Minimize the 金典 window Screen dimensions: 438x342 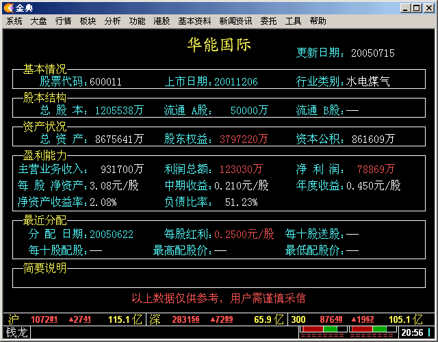pyautogui.click(x=405, y=8)
